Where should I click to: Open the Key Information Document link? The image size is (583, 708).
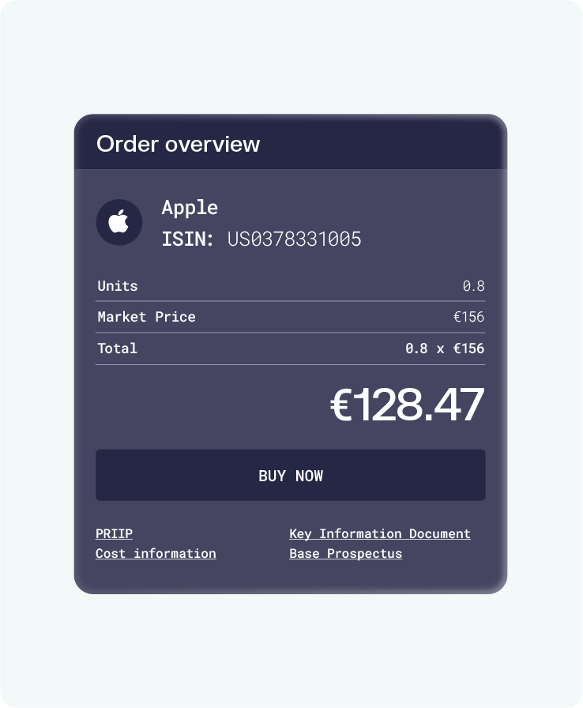379,534
